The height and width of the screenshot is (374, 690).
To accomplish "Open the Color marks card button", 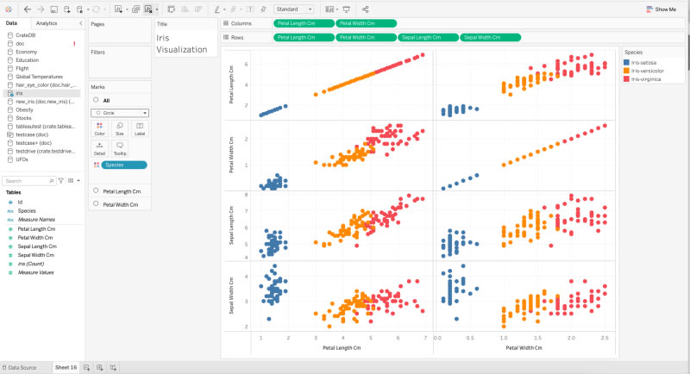I will [x=99, y=128].
